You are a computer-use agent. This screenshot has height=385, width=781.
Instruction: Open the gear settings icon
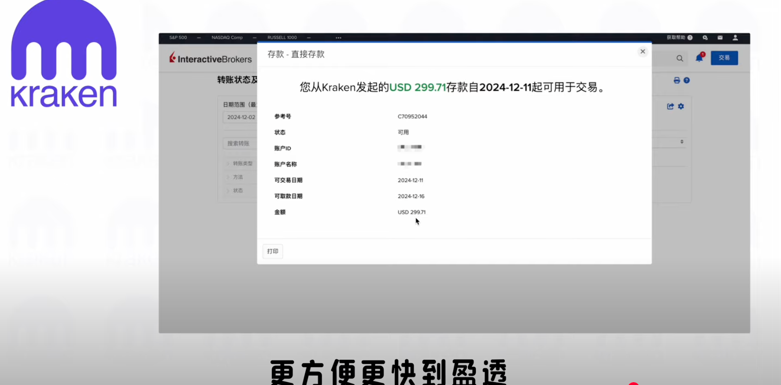681,106
